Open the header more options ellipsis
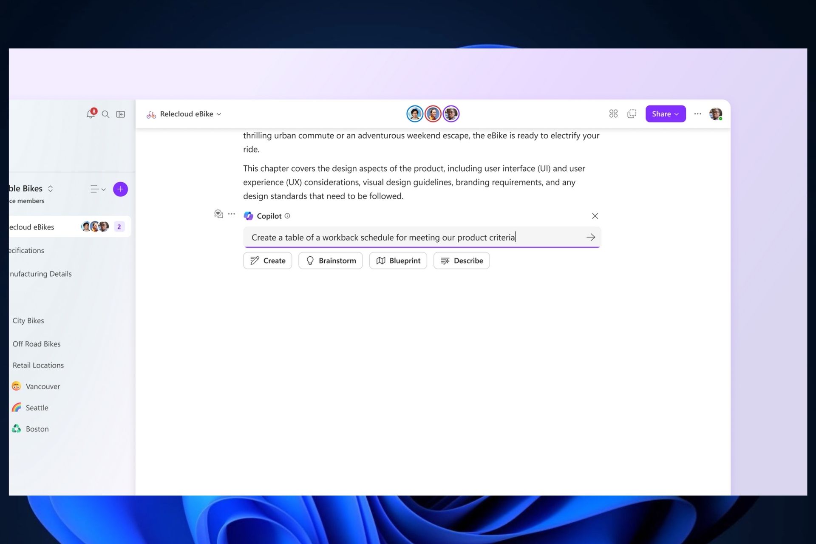 point(698,114)
